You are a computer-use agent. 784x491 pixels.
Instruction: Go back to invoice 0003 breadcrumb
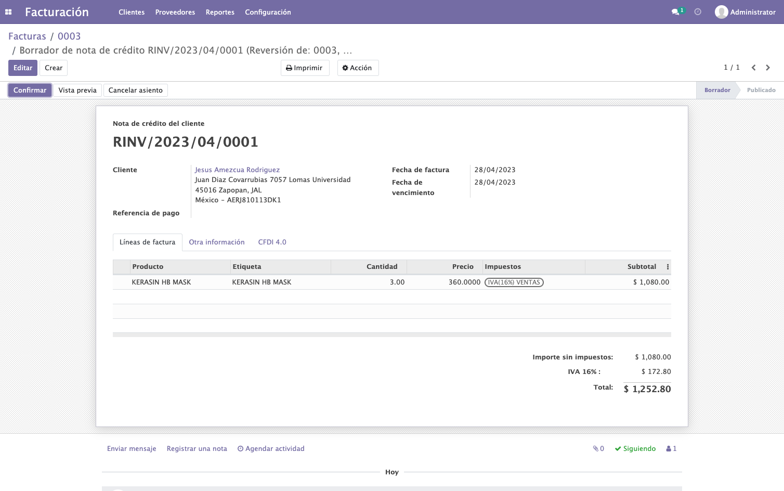pyautogui.click(x=69, y=36)
